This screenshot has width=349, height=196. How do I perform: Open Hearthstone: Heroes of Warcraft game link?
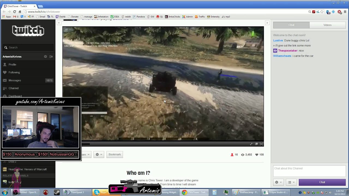point(28,169)
